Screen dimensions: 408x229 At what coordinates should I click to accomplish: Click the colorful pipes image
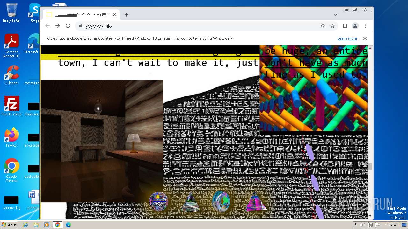(x=314, y=88)
